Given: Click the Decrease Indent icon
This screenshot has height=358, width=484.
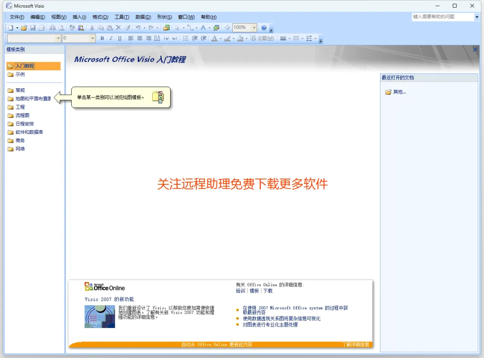Looking at the screenshot, I should point(194,38).
